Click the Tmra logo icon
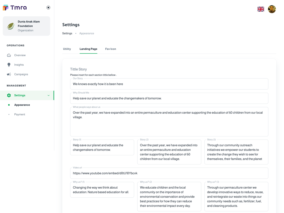 click(x=6, y=7)
